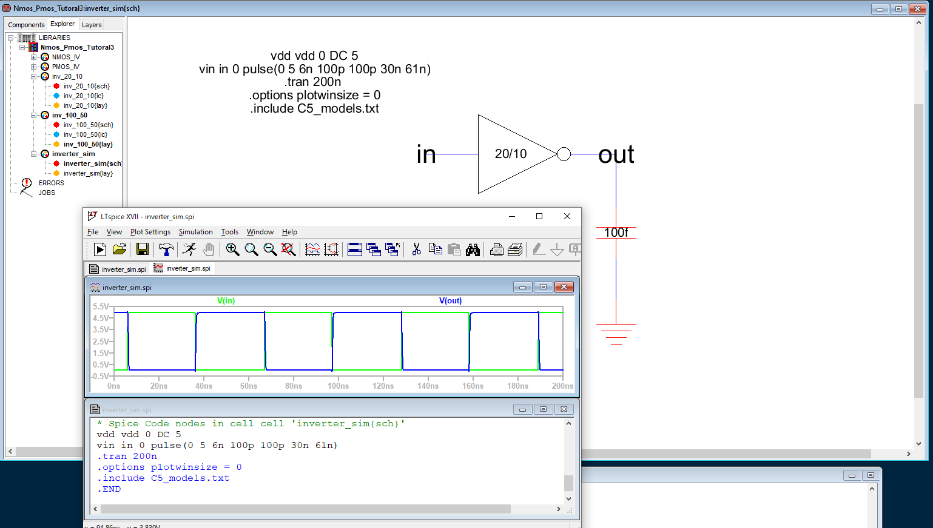Open LTspice File menu

[x=93, y=232]
